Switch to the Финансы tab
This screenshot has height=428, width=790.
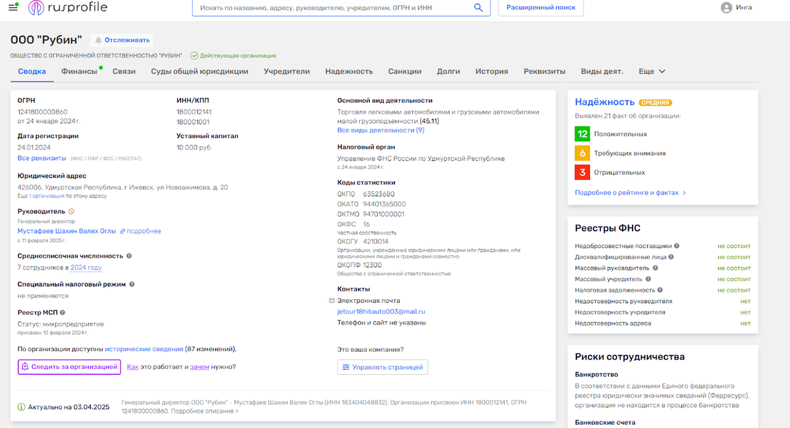tap(79, 71)
